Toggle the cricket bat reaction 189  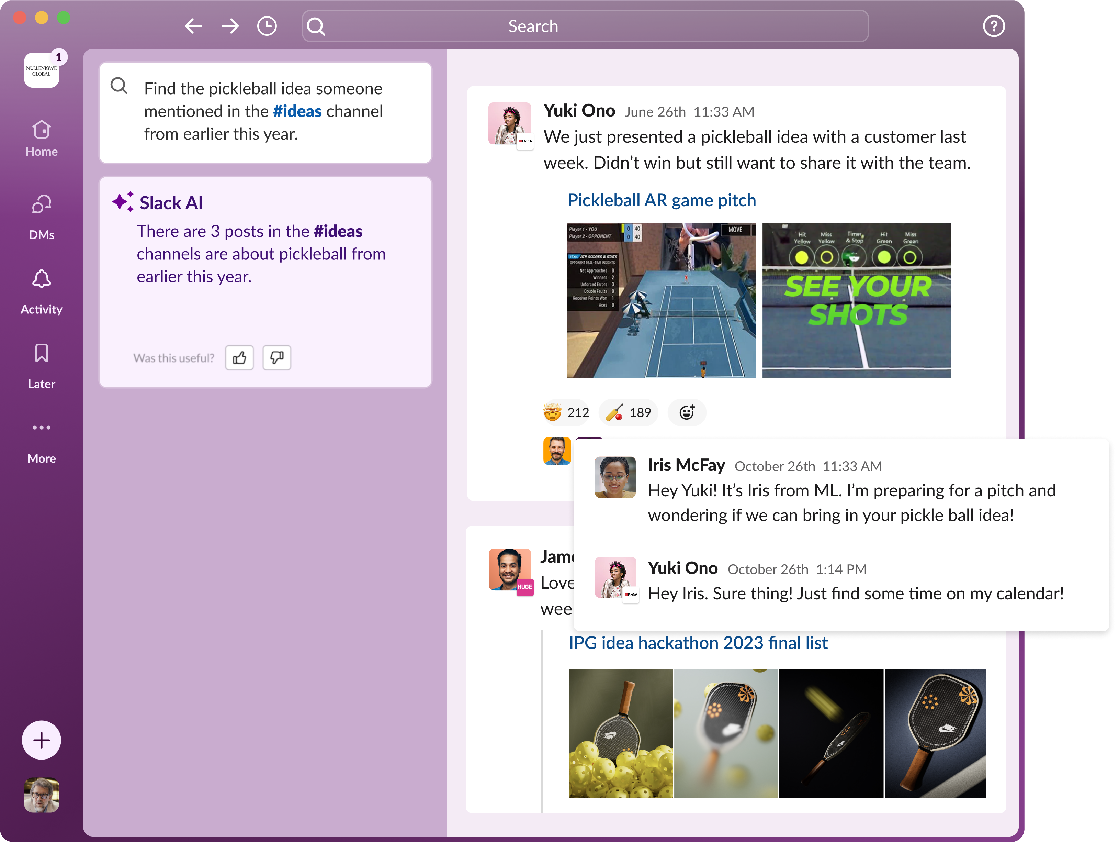(x=628, y=413)
